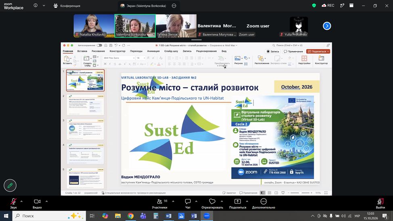Image resolution: width=393 pixels, height=221 pixels.
Task: Toggle Примечания comments in status bar
Action: pyautogui.click(x=248, y=193)
